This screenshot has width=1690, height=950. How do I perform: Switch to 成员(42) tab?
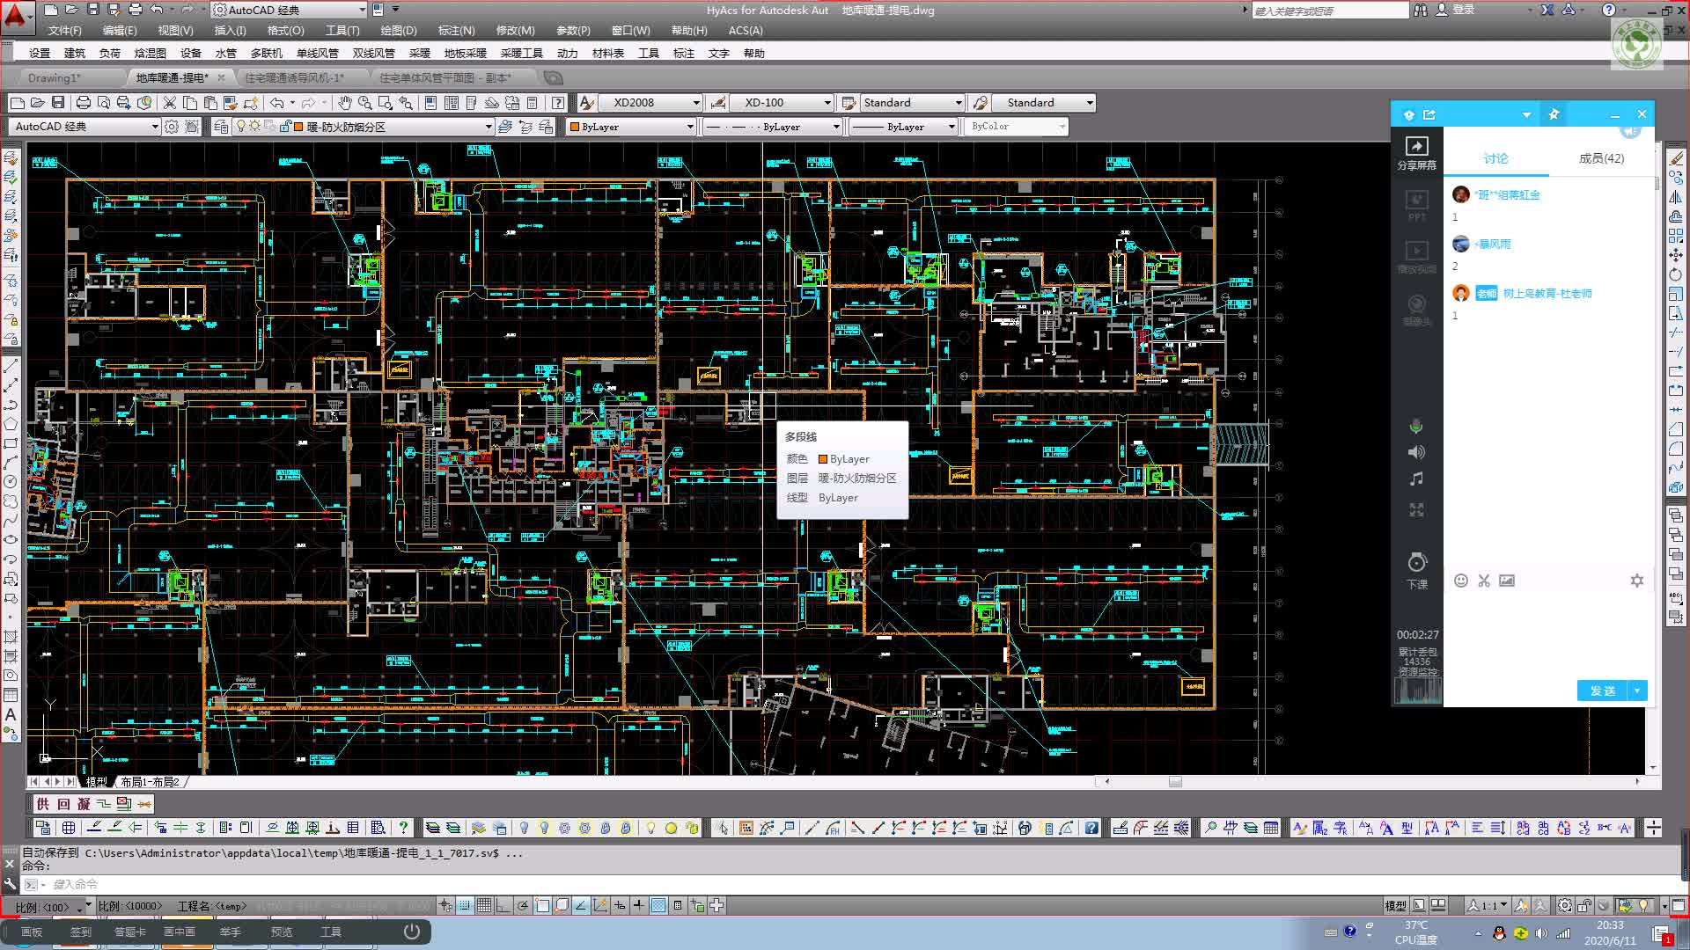tap(1600, 158)
